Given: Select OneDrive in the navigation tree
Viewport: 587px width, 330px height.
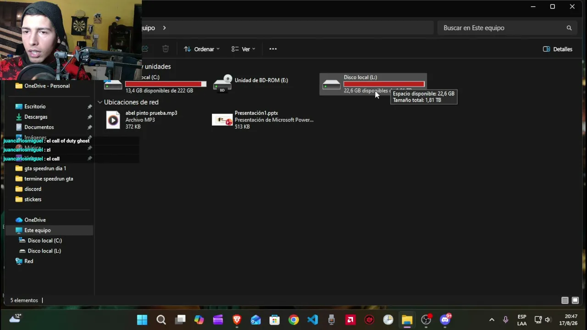Looking at the screenshot, I should coord(35,220).
